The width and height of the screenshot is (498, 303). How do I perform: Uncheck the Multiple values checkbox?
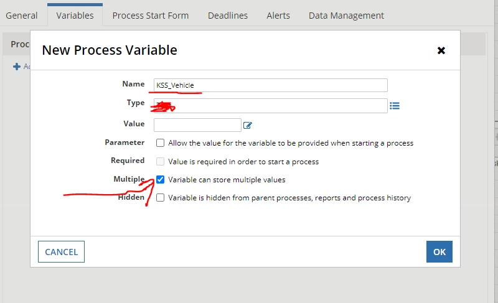coord(161,180)
